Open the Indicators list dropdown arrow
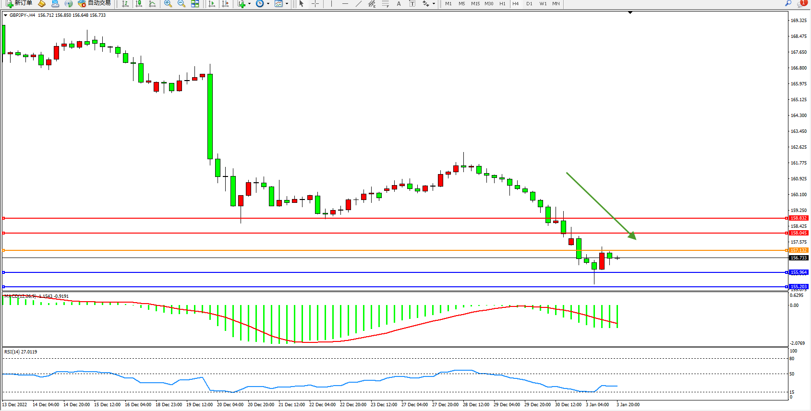Screen dimensions: 811x411 [x=249, y=4]
